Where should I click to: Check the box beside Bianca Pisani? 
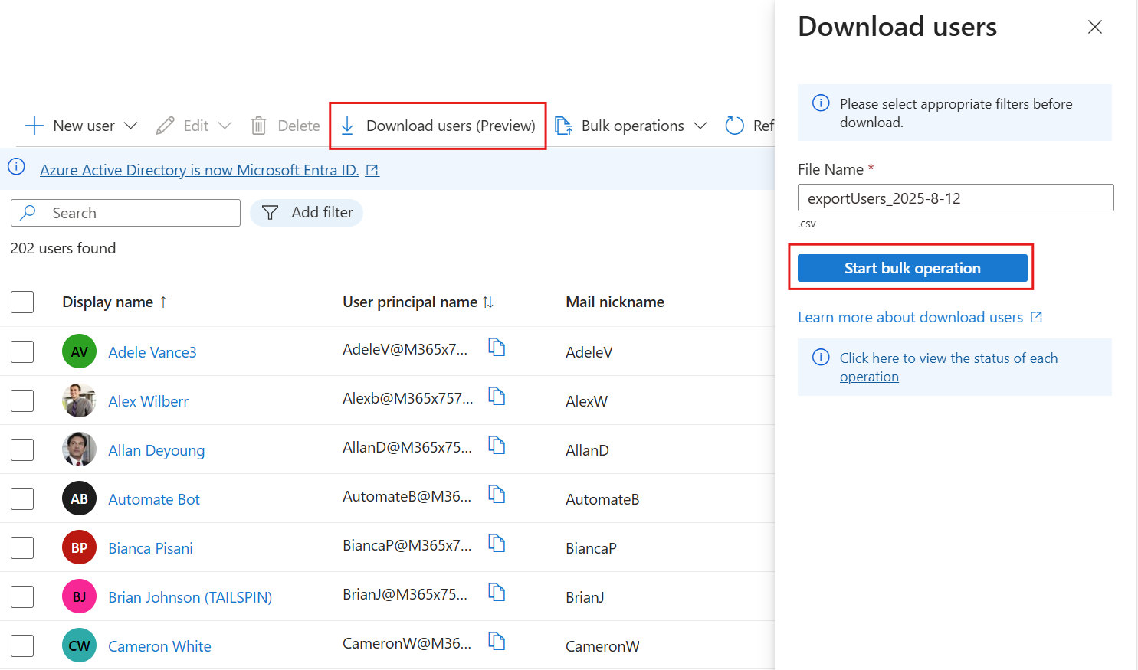pyautogui.click(x=22, y=547)
